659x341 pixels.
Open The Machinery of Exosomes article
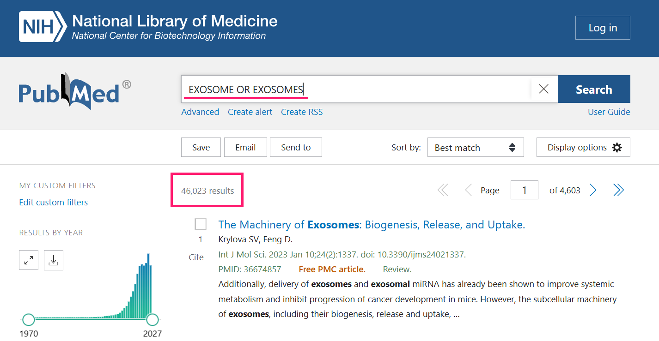pos(372,225)
